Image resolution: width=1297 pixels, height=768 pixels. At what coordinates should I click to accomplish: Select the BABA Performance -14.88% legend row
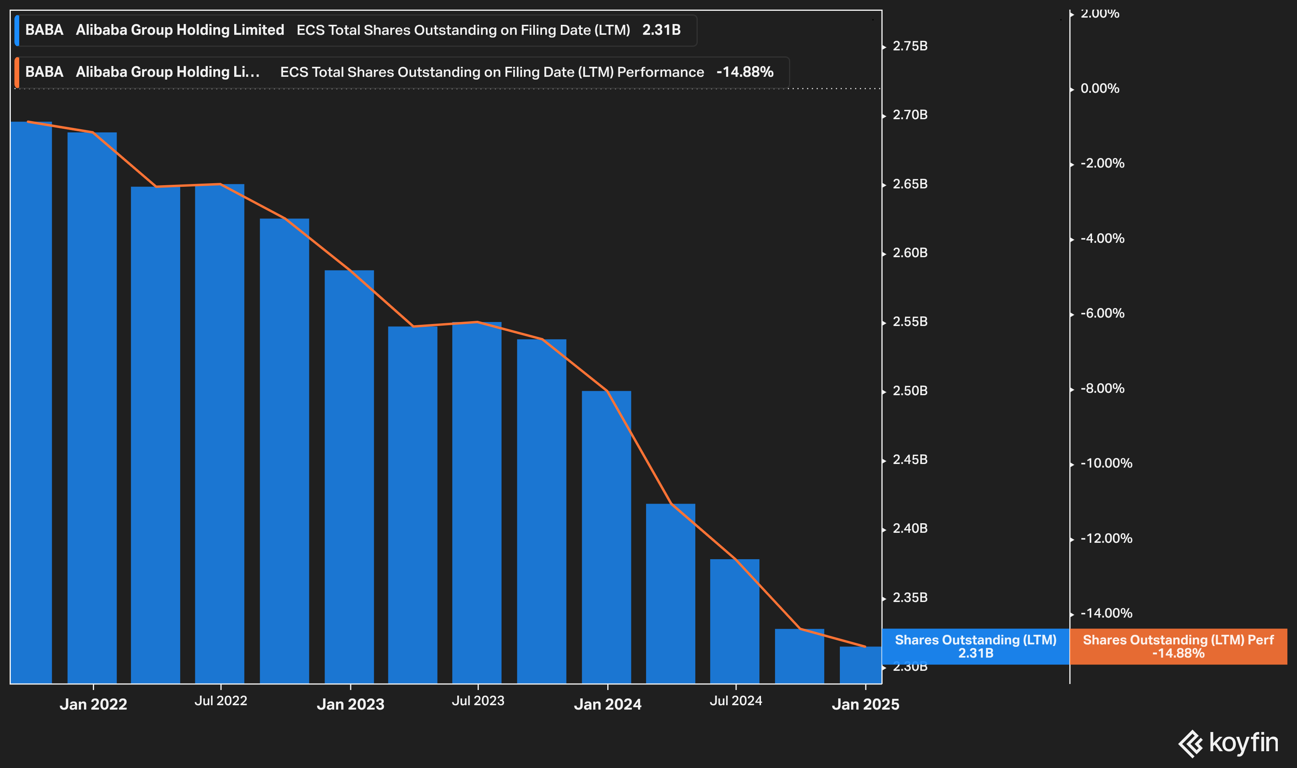pos(402,72)
